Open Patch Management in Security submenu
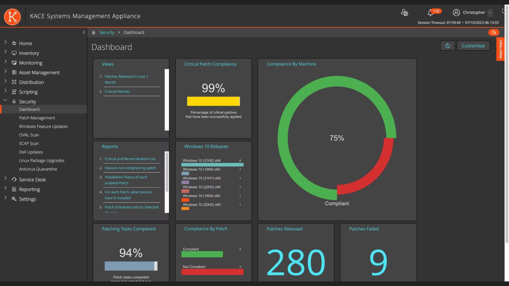This screenshot has width=509, height=286. pos(37,118)
